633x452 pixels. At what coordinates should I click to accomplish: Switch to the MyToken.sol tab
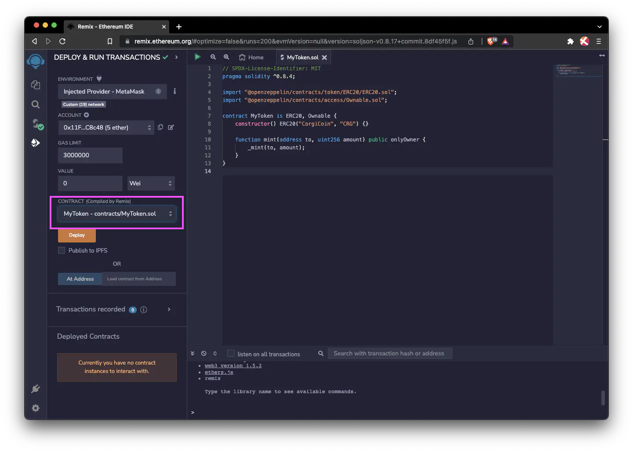(x=302, y=58)
